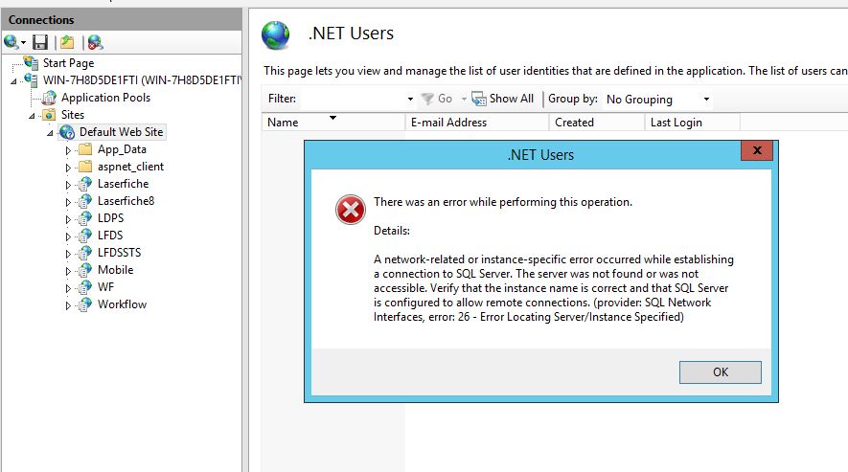Collapse the Default Web Site node
848x472 pixels.
[51, 132]
